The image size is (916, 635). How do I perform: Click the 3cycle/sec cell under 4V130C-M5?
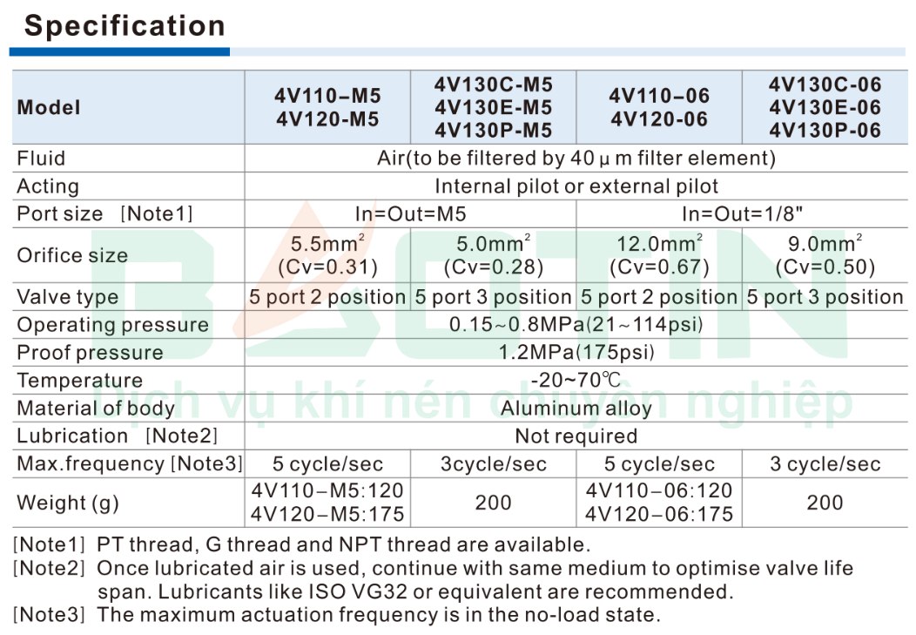(493, 464)
